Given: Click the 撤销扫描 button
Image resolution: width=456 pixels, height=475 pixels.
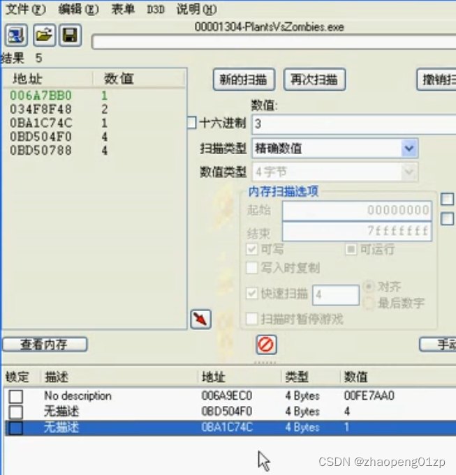Looking at the screenshot, I should pos(436,80).
